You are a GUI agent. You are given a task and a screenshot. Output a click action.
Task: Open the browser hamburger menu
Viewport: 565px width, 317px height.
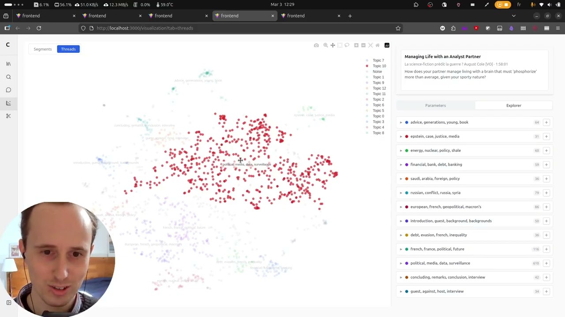[x=558, y=28]
